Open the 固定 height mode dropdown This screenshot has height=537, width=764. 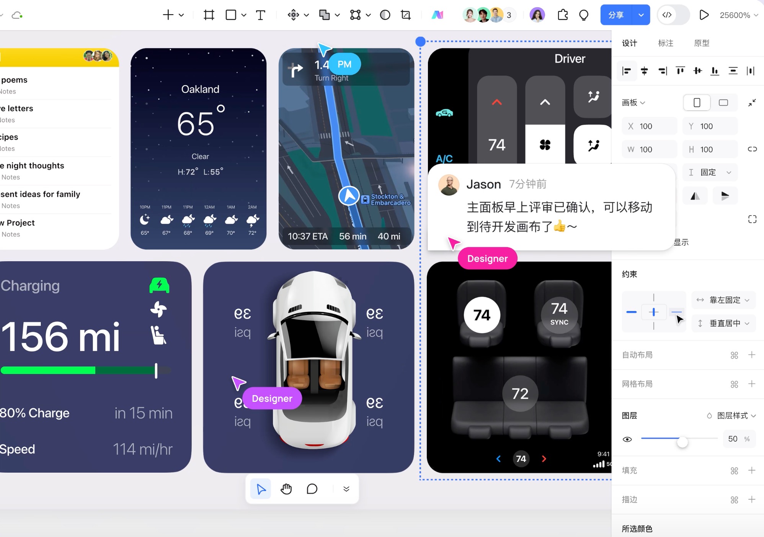click(710, 172)
